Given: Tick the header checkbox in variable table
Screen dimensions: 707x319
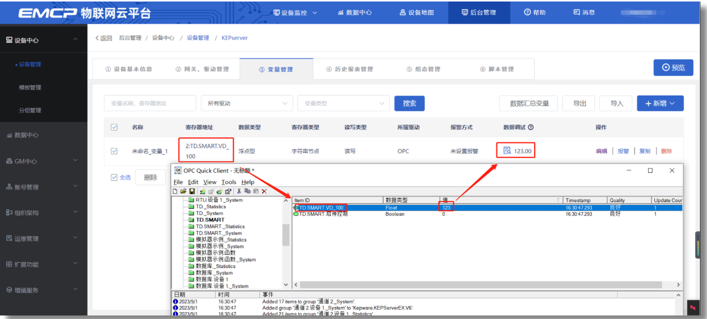Looking at the screenshot, I should click(x=114, y=128).
